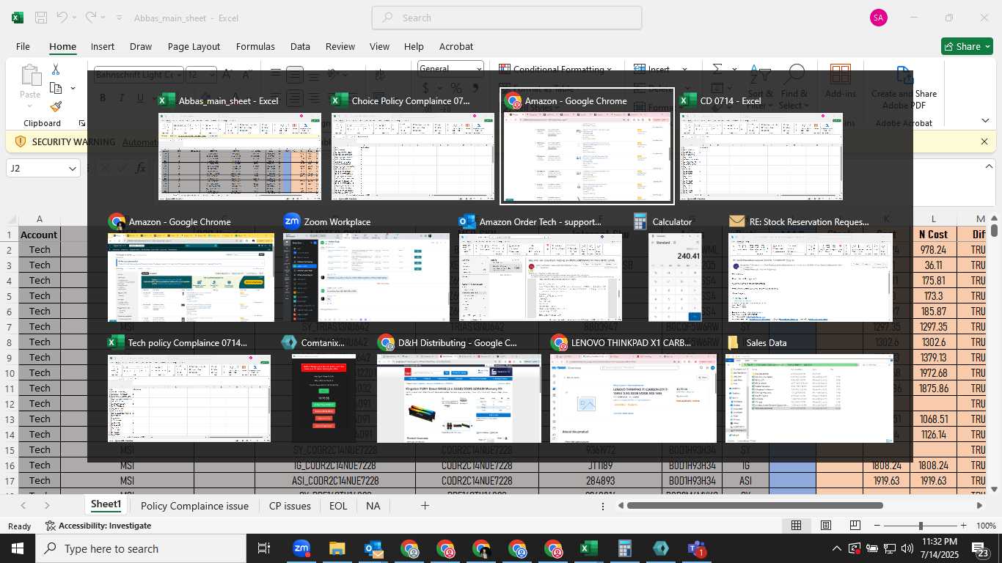Click the zoom in plus icon
This screenshot has width=1002, height=563.
click(x=965, y=526)
